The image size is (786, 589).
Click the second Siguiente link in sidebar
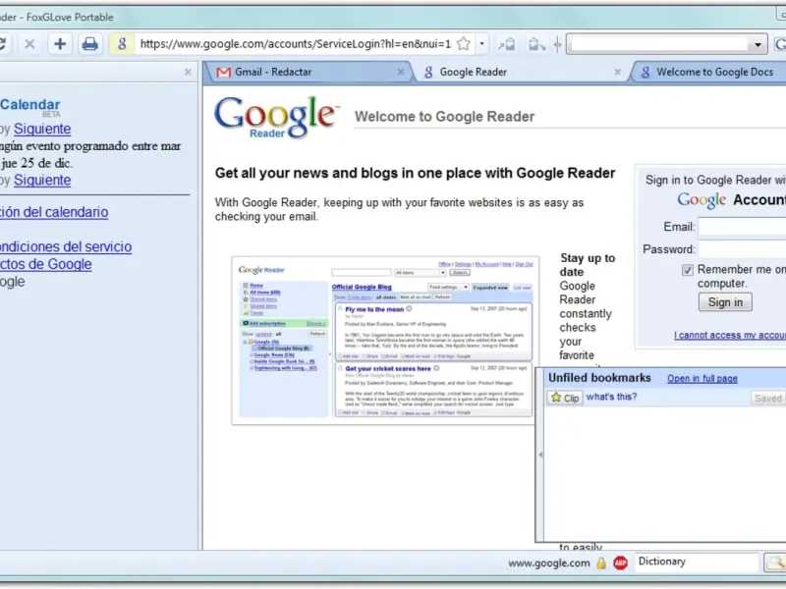42,181
